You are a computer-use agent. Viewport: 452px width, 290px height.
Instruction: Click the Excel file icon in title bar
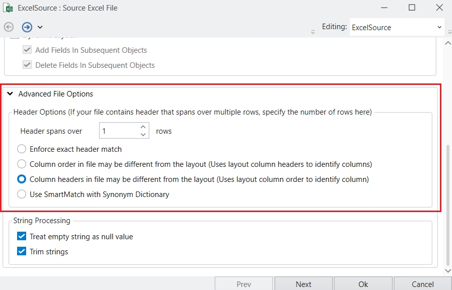(x=8, y=8)
